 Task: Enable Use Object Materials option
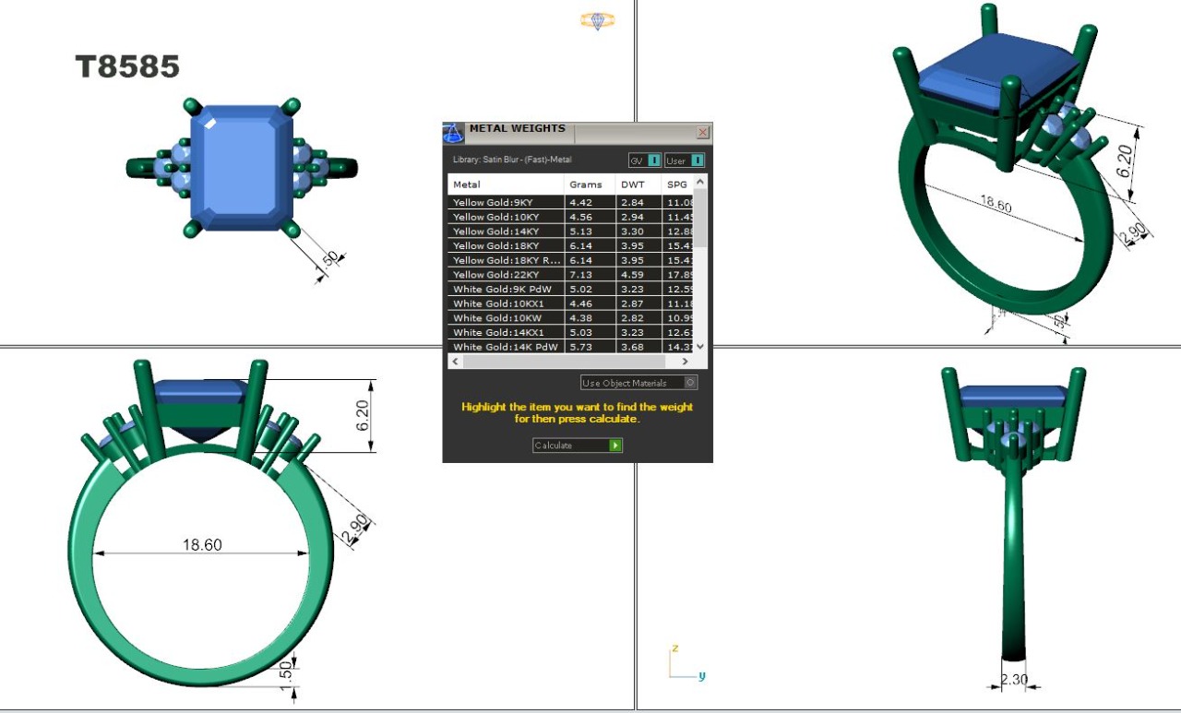click(691, 383)
